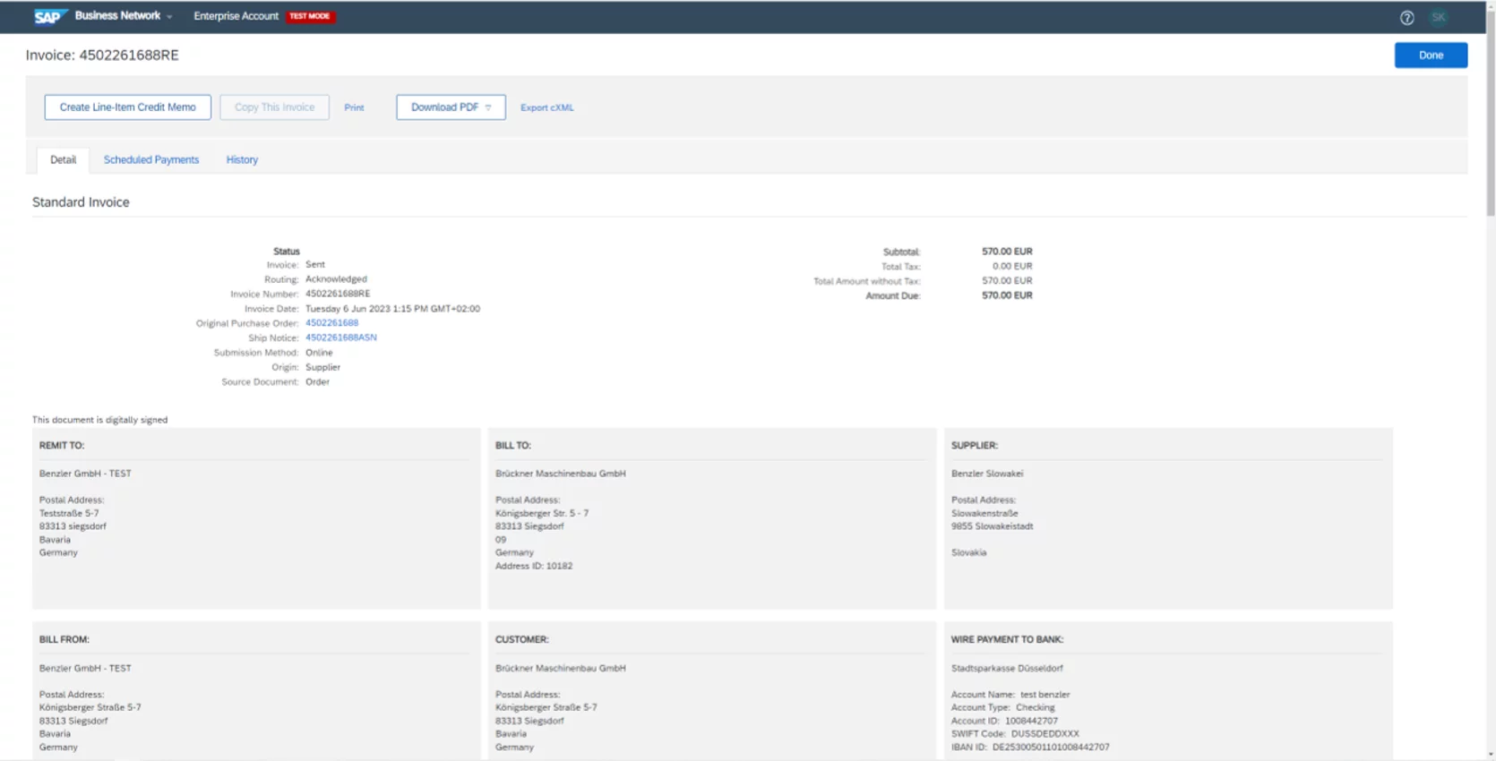This screenshot has height=761, width=1496.
Task: Click the Done button
Action: point(1431,56)
